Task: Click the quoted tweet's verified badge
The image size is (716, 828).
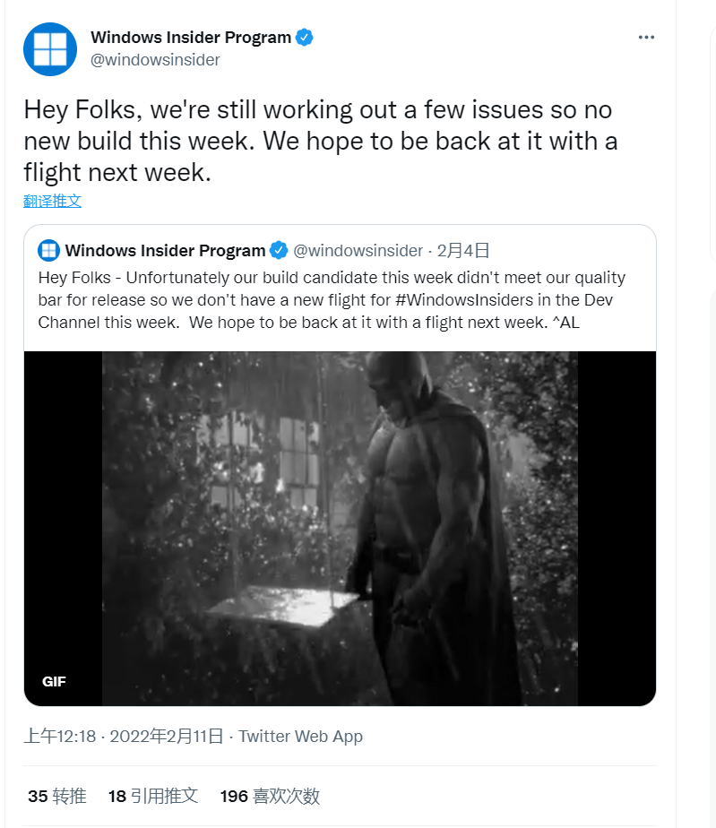Action: [x=279, y=250]
